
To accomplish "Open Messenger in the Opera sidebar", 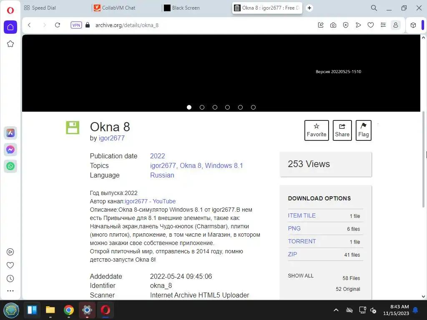I will (10, 150).
